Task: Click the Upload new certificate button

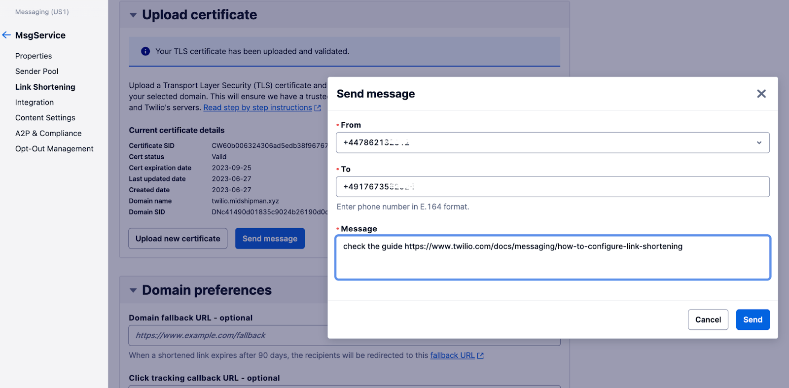Action: click(178, 238)
